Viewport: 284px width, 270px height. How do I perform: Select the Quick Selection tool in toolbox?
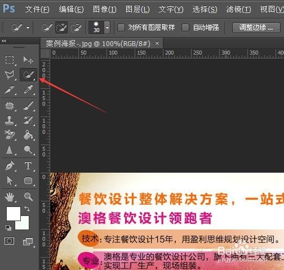(x=28, y=75)
